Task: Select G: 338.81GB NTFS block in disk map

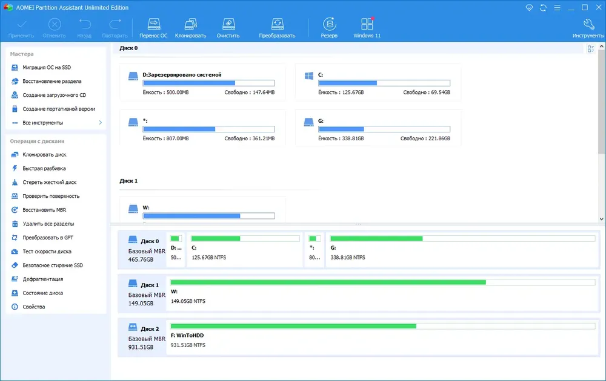Action: [462, 250]
